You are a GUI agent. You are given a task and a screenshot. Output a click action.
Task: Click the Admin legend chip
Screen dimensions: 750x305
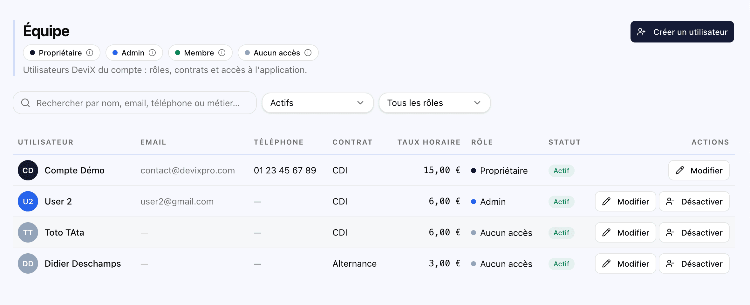134,53
